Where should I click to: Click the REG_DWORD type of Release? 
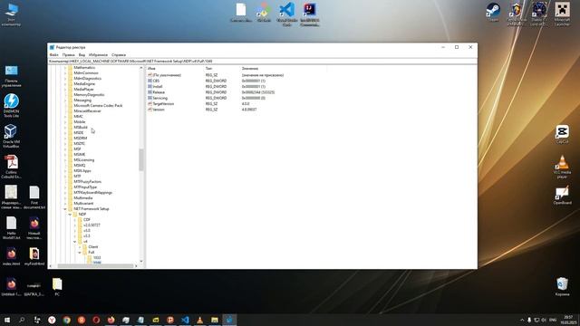(x=216, y=92)
